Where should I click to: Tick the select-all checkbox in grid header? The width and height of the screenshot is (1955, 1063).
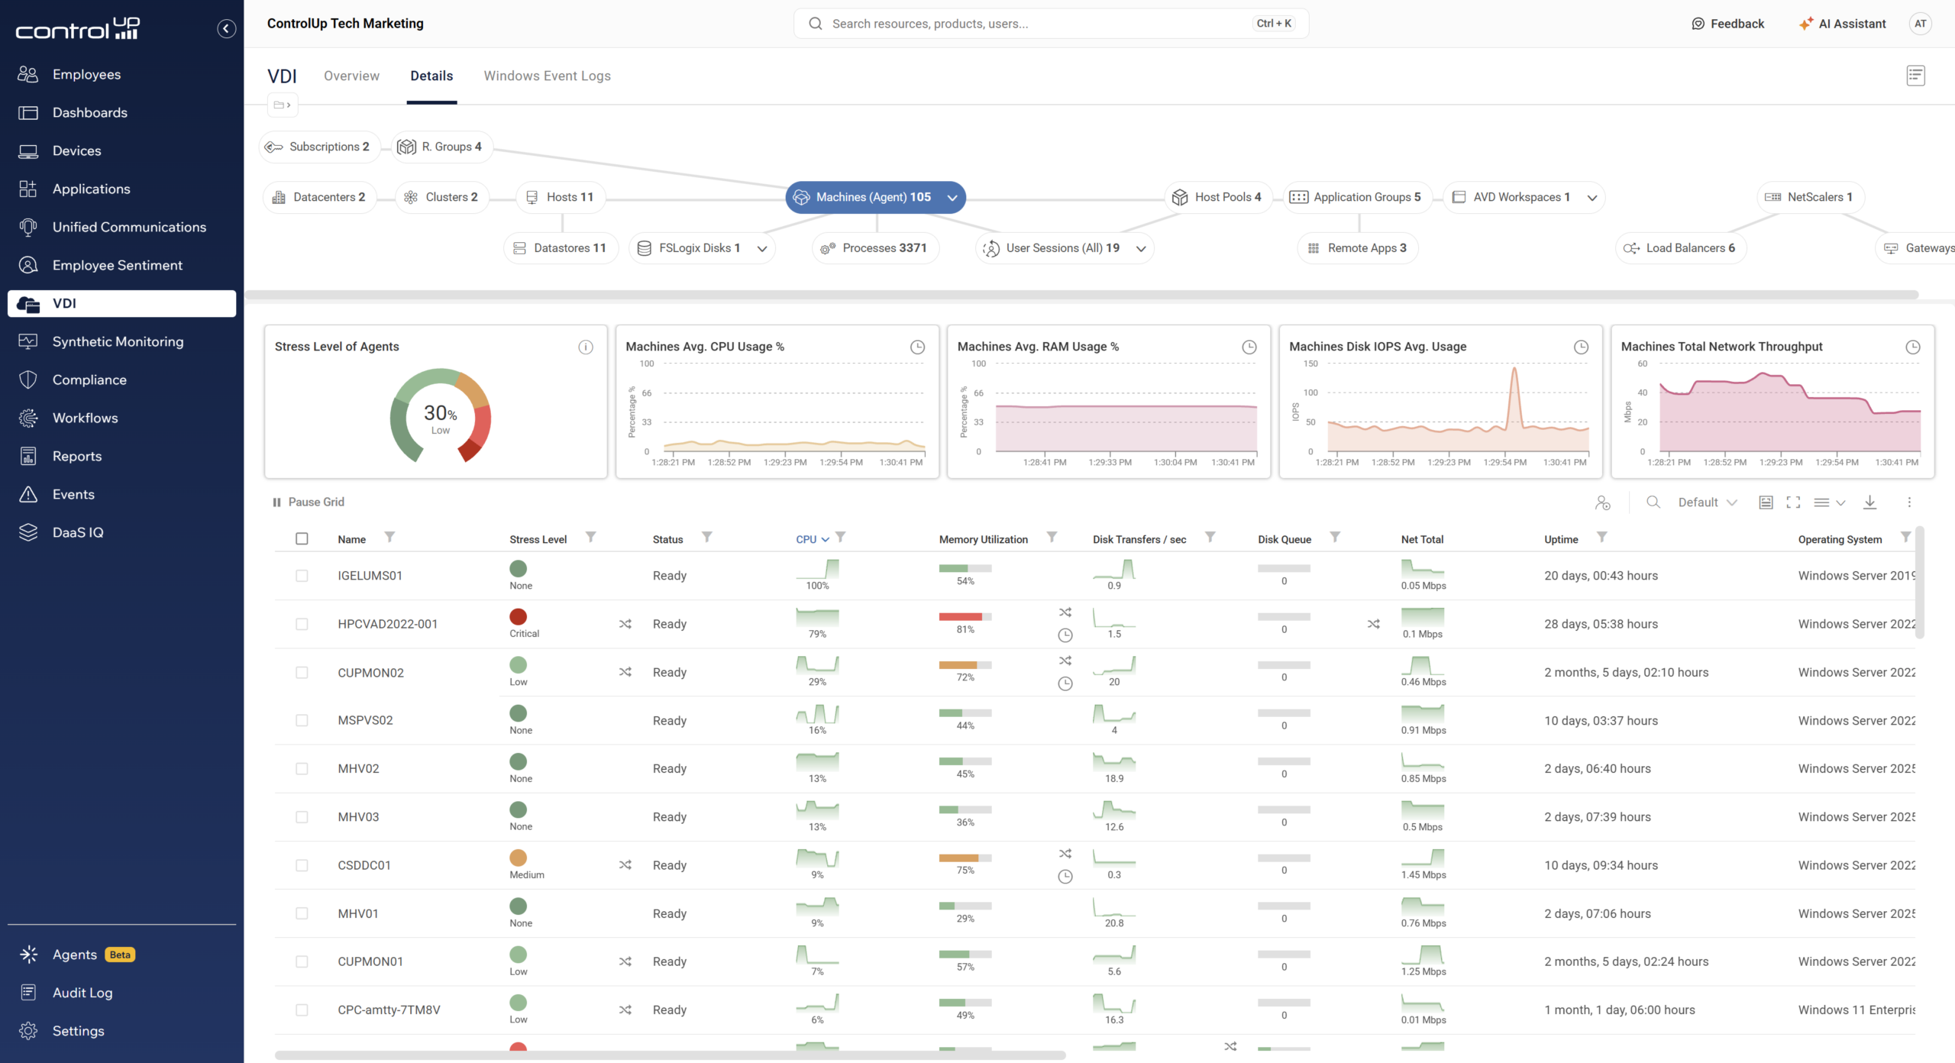coord(302,539)
